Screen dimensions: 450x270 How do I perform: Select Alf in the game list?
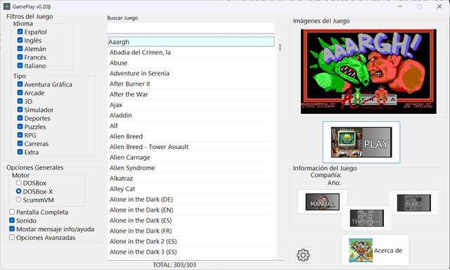(191, 126)
